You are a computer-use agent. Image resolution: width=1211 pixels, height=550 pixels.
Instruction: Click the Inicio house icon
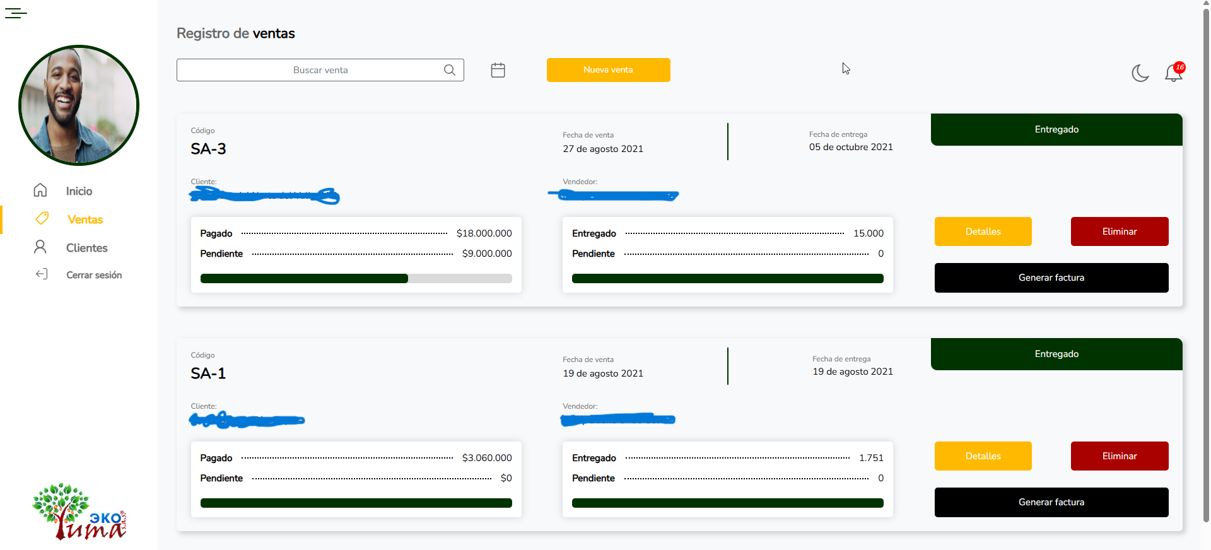click(40, 190)
